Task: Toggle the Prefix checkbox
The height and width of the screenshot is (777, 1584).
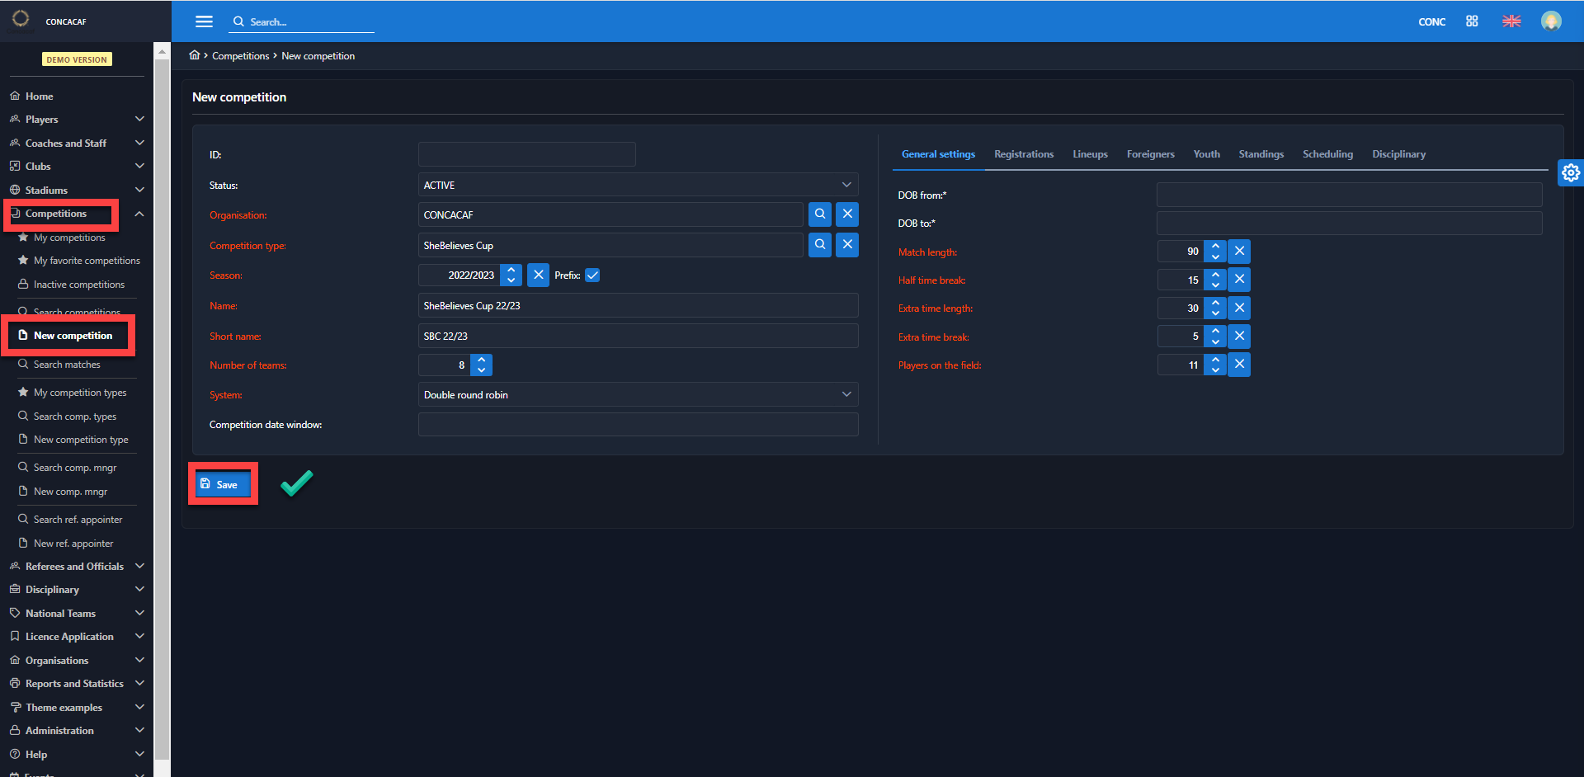Action: [x=592, y=275]
